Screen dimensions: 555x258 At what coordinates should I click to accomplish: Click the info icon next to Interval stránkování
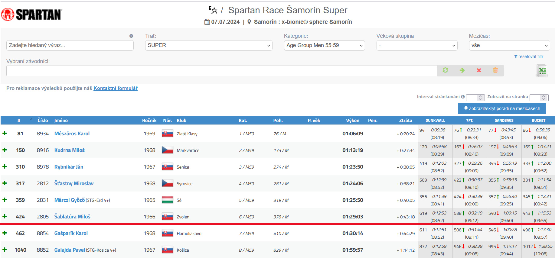463,97
